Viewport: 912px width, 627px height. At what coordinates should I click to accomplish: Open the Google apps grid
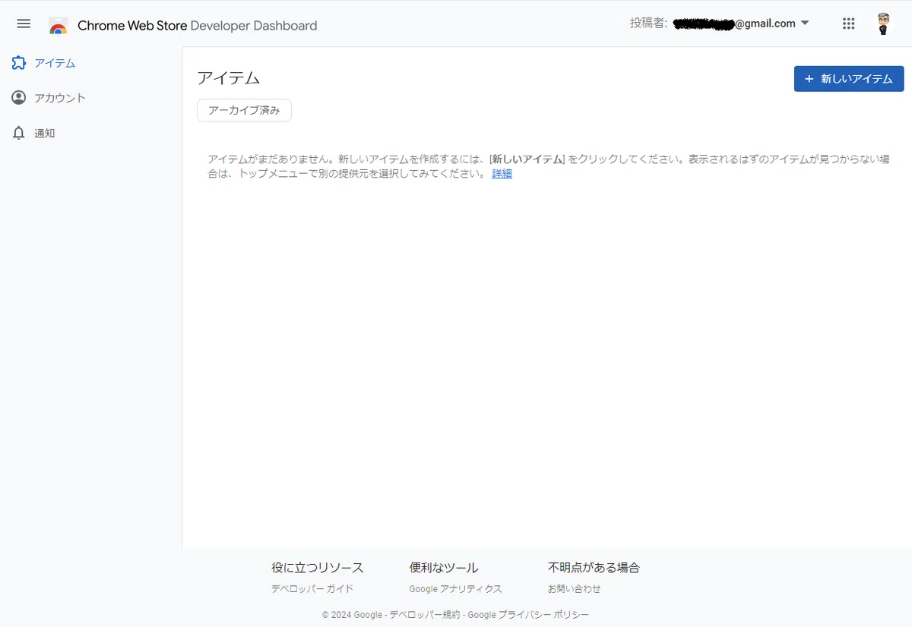[849, 24]
